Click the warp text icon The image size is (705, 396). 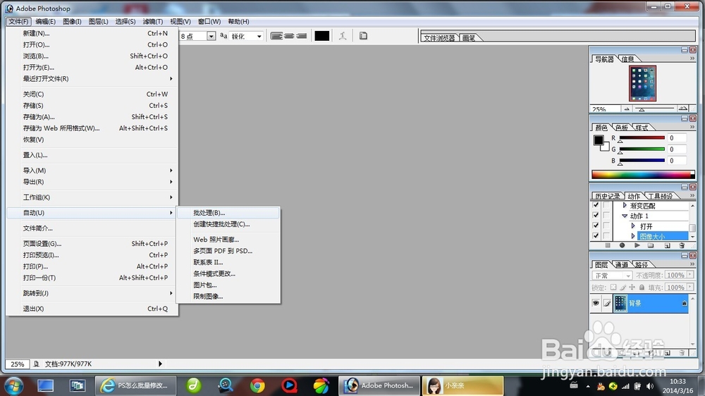343,36
